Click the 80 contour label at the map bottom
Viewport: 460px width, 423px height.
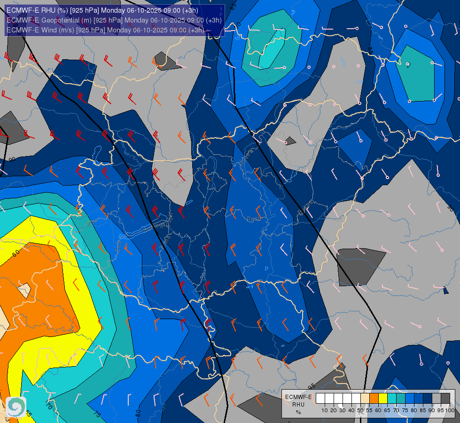pos(138,413)
